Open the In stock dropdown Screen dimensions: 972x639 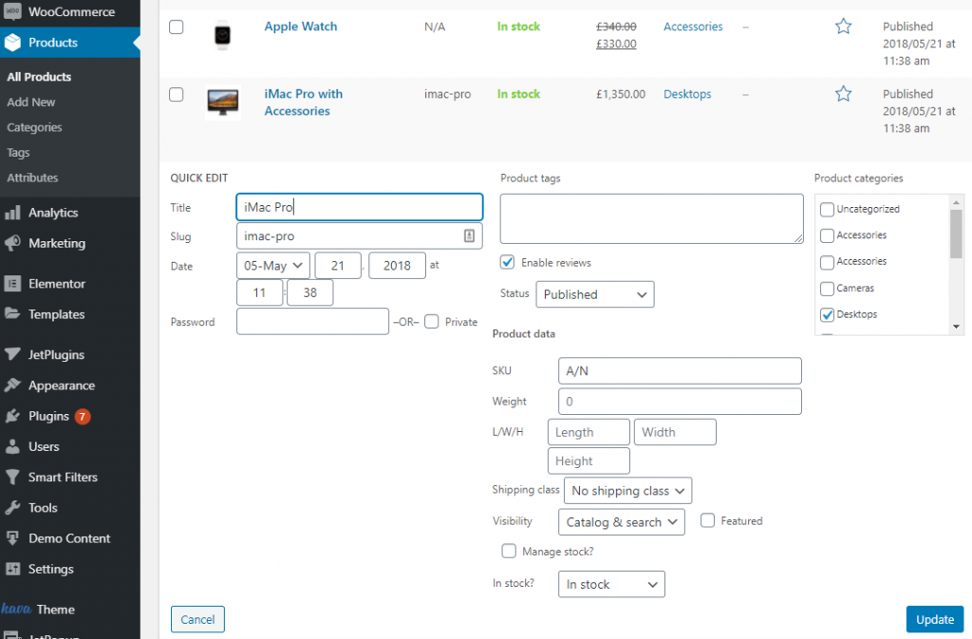(612, 584)
